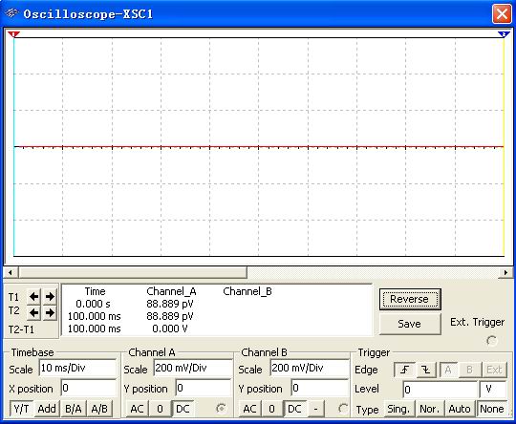Set Channel B coupling to DC
516x424 pixels.
click(294, 409)
